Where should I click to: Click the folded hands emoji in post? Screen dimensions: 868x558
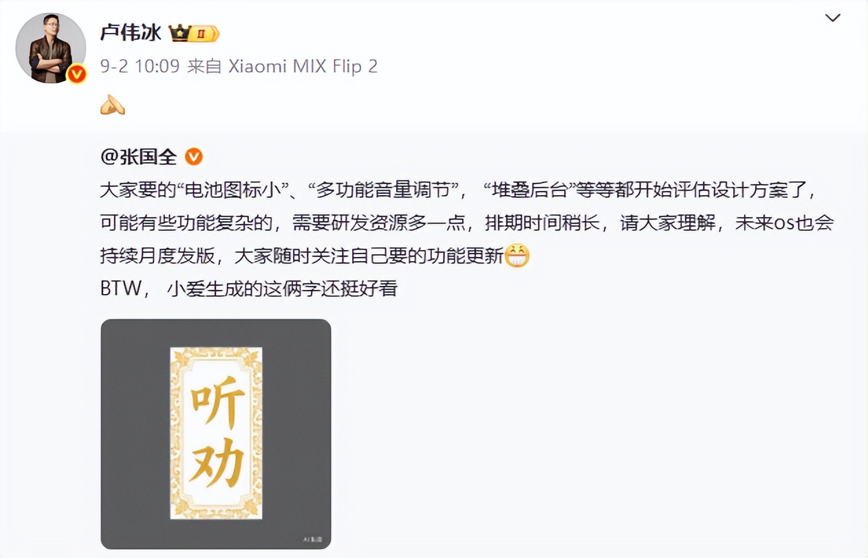click(113, 105)
